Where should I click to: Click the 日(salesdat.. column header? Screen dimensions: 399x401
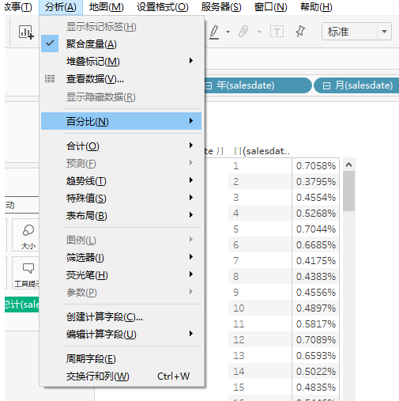(x=262, y=151)
